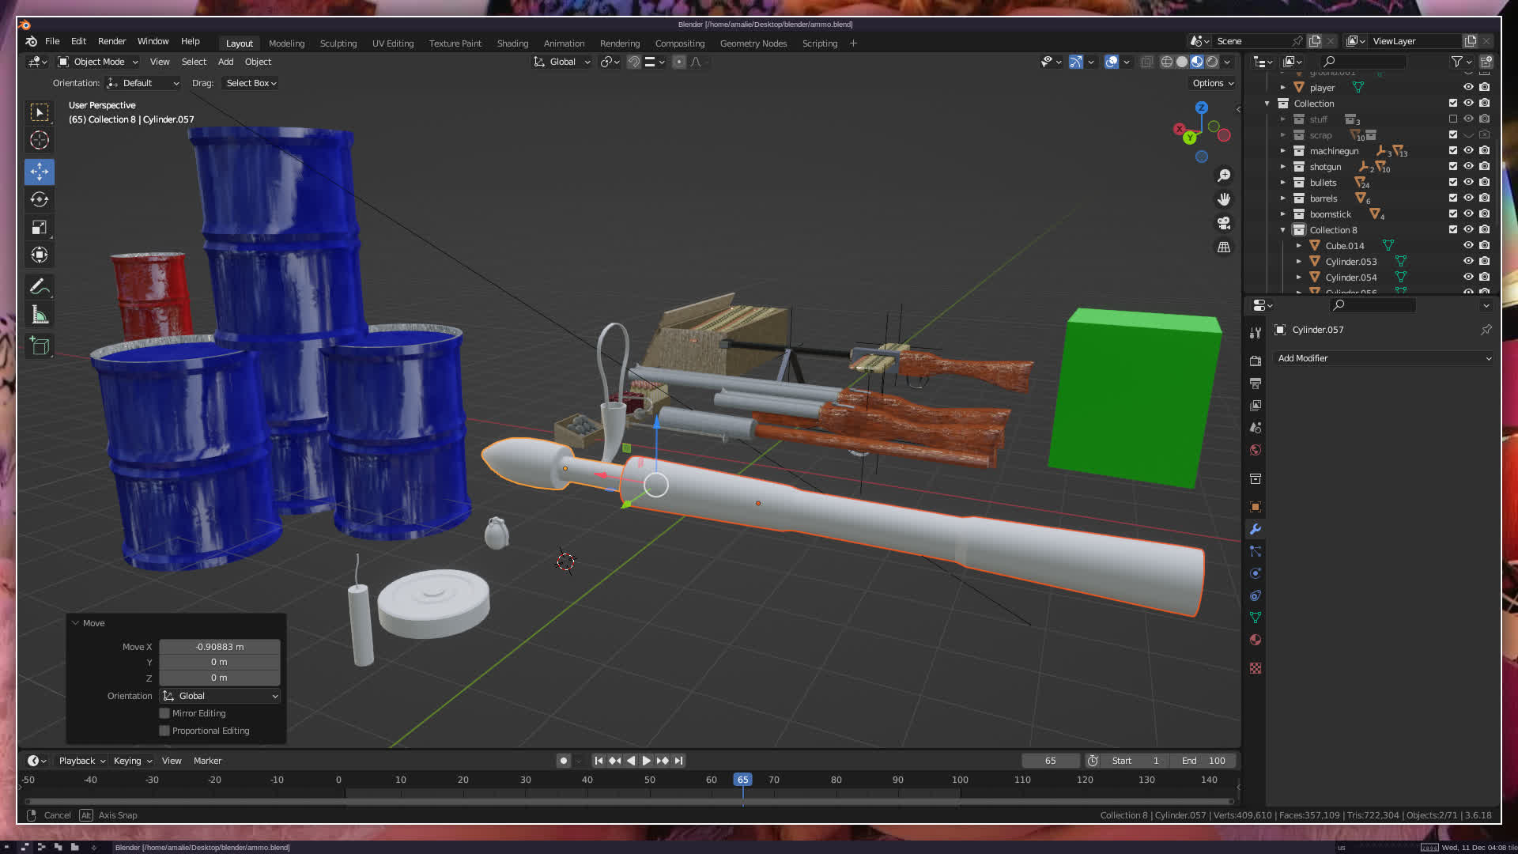Click the Move X value field

[x=219, y=647]
